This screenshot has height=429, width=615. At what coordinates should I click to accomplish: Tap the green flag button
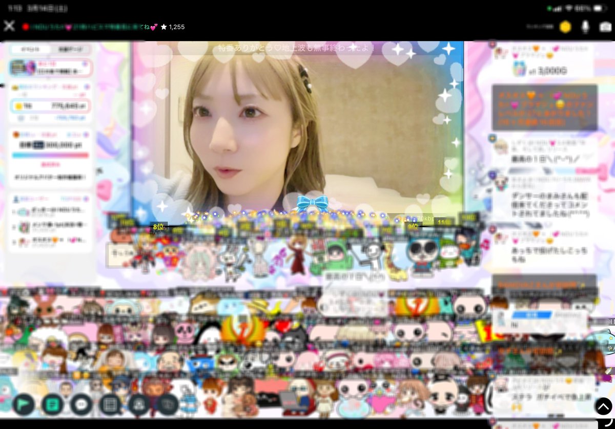(23, 404)
